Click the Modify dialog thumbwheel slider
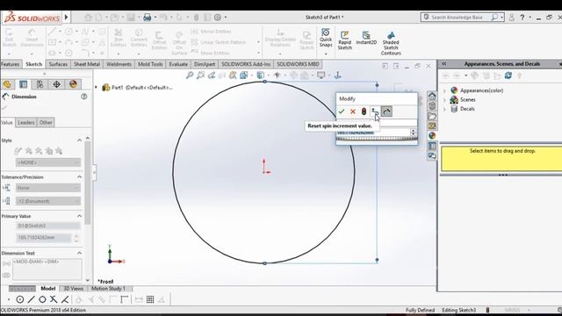 pyautogui.click(x=377, y=139)
